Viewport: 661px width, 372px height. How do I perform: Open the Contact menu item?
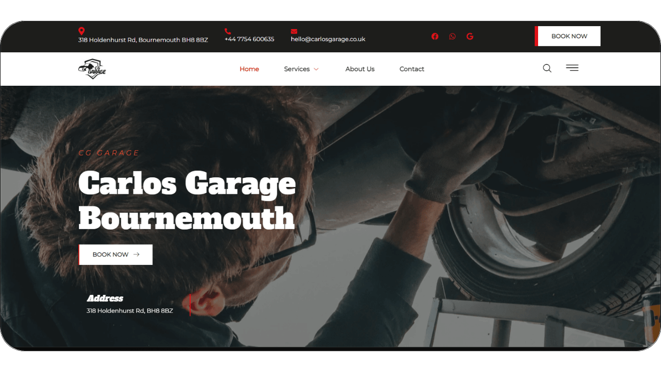(412, 69)
